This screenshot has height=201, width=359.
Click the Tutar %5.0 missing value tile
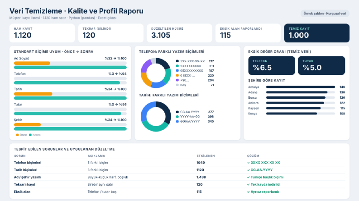pyautogui.click(x=321, y=65)
